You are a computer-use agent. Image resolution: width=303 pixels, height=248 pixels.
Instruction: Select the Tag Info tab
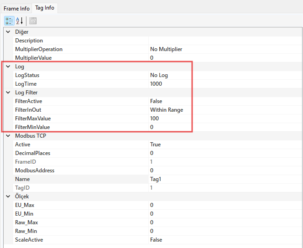(x=45, y=8)
